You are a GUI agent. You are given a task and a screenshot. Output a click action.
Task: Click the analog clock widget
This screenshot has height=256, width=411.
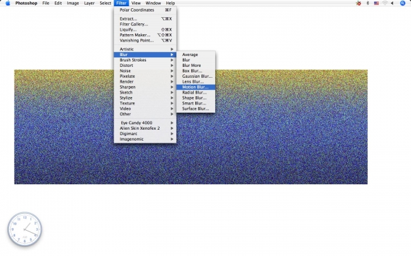click(25, 229)
